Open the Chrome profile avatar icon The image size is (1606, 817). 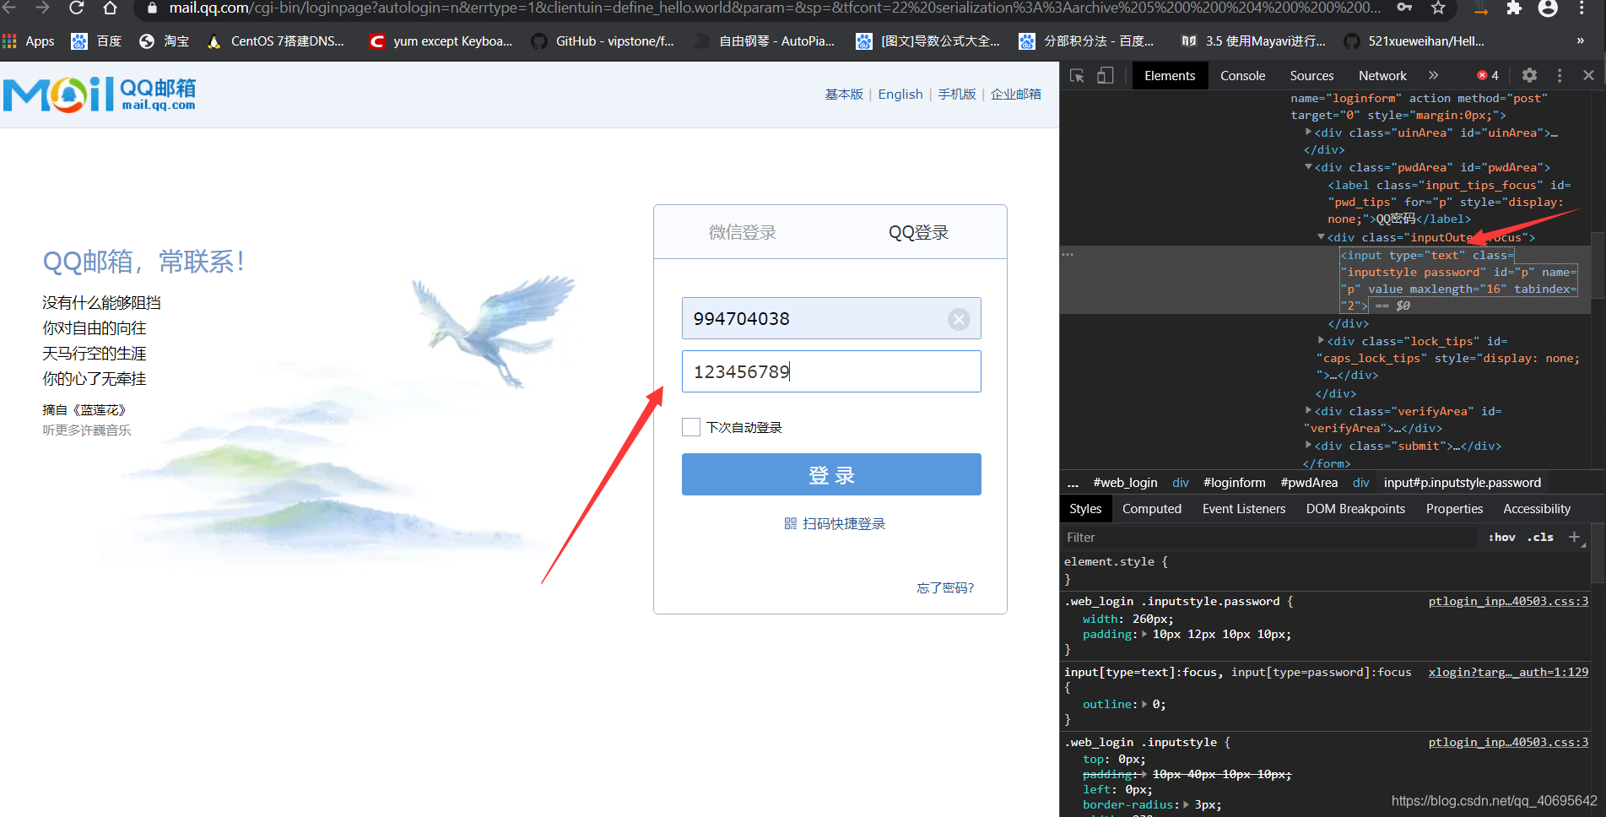click(1548, 8)
